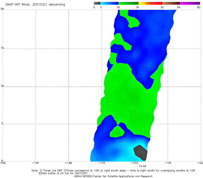
Task: Click the note line starting 'Note: 1) Times are GMT'
Action: tap(113, 171)
